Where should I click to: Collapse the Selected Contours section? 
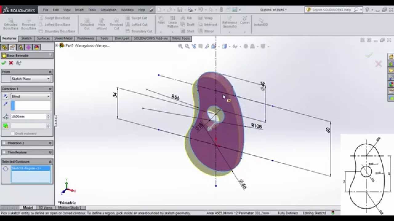tap(50, 161)
